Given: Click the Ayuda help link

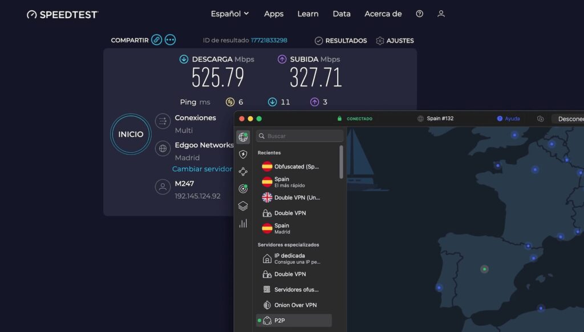Looking at the screenshot, I should point(508,118).
